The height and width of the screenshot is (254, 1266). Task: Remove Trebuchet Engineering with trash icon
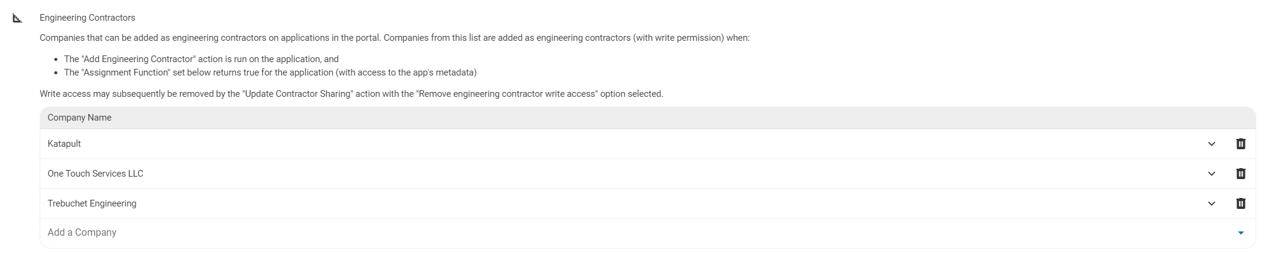coord(1240,203)
